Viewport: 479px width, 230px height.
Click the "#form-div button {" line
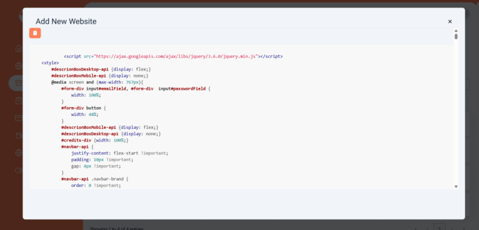point(84,108)
